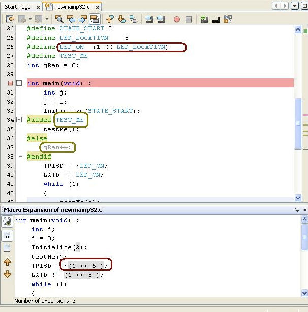Viewport: 308px width, 312px height.
Task: Toggle Highlight Search in editor toolbar
Action: click(x=94, y=19)
